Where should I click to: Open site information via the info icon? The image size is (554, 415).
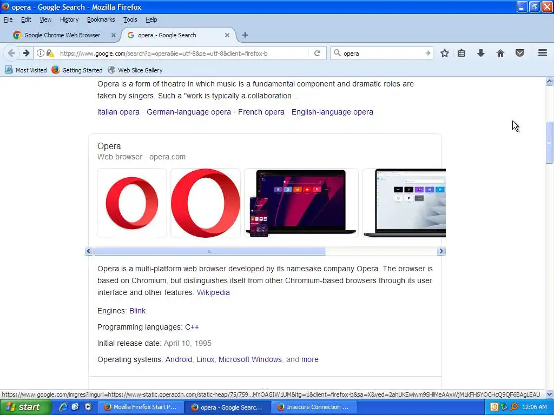pos(41,53)
